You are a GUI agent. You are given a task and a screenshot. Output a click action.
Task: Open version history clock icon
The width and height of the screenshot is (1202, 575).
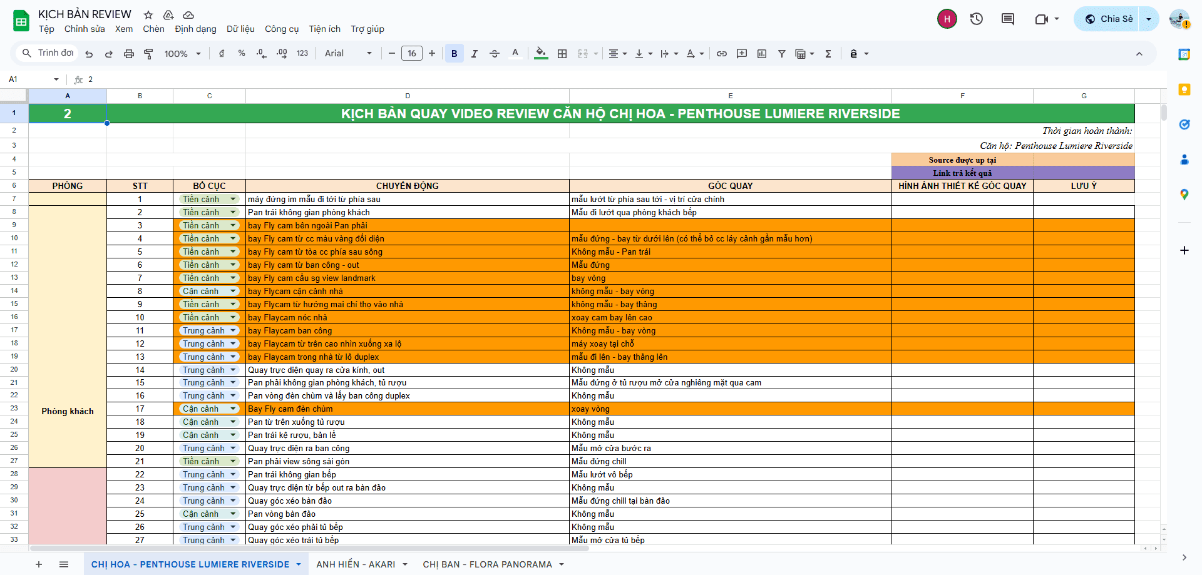coord(977,19)
